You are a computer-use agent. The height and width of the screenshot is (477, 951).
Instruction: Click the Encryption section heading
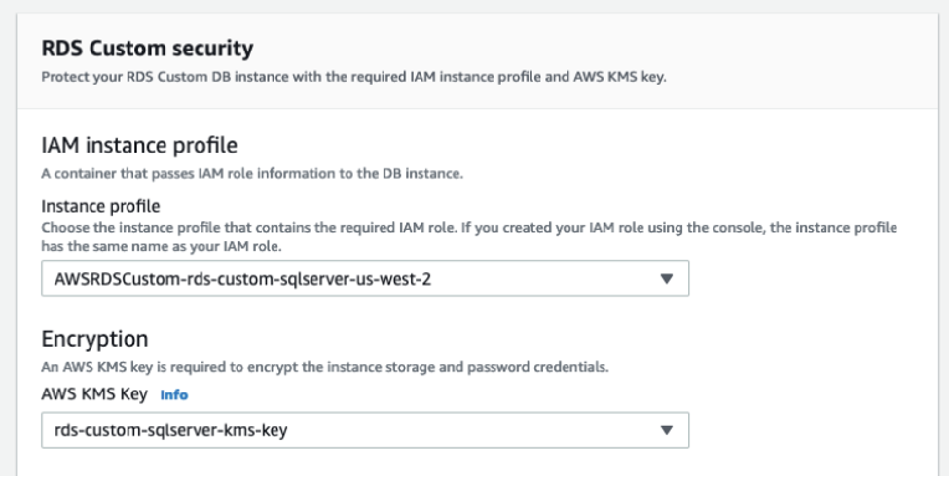click(x=94, y=341)
